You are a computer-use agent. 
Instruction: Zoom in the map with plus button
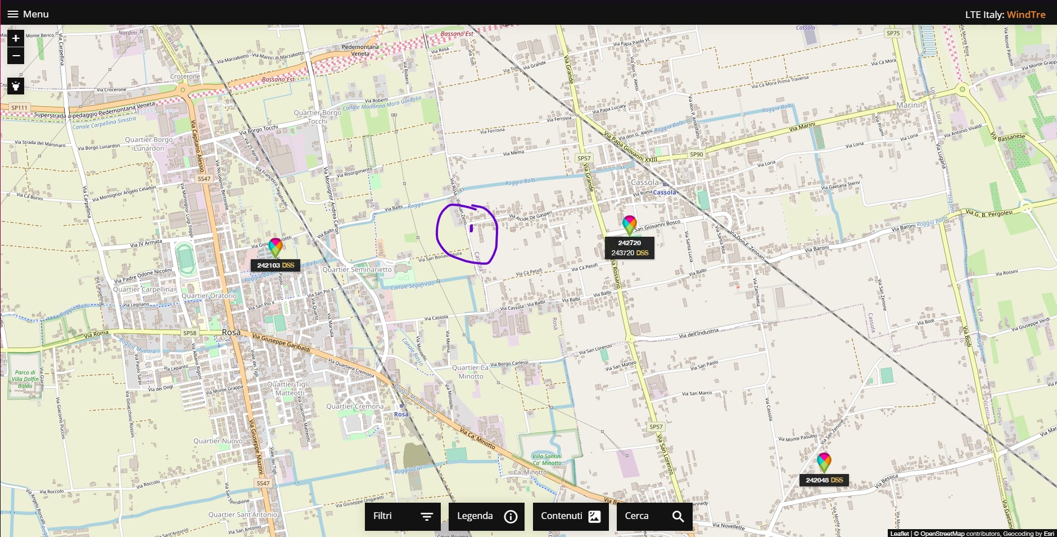point(16,38)
